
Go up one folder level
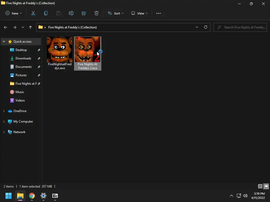31,27
